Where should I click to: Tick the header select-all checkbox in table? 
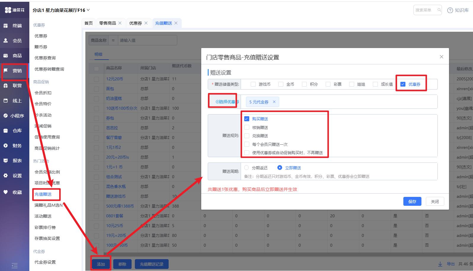pos(96,68)
